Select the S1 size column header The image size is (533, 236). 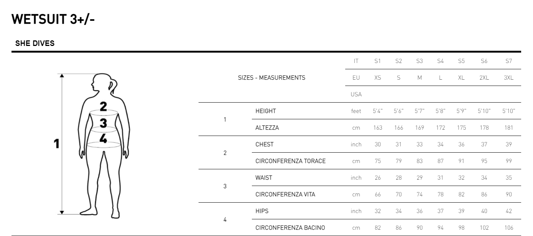(x=377, y=61)
